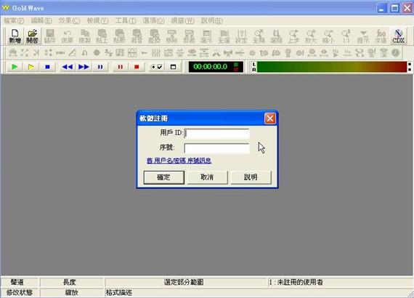Viewport: 414px width, 298px height.
Task: Click the 全選 (Select All) toolbar icon
Action: coord(224,36)
